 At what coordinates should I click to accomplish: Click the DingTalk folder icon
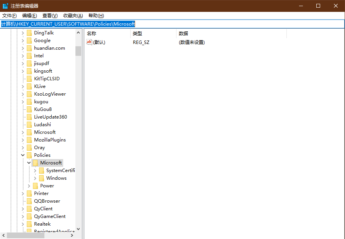[29, 33]
